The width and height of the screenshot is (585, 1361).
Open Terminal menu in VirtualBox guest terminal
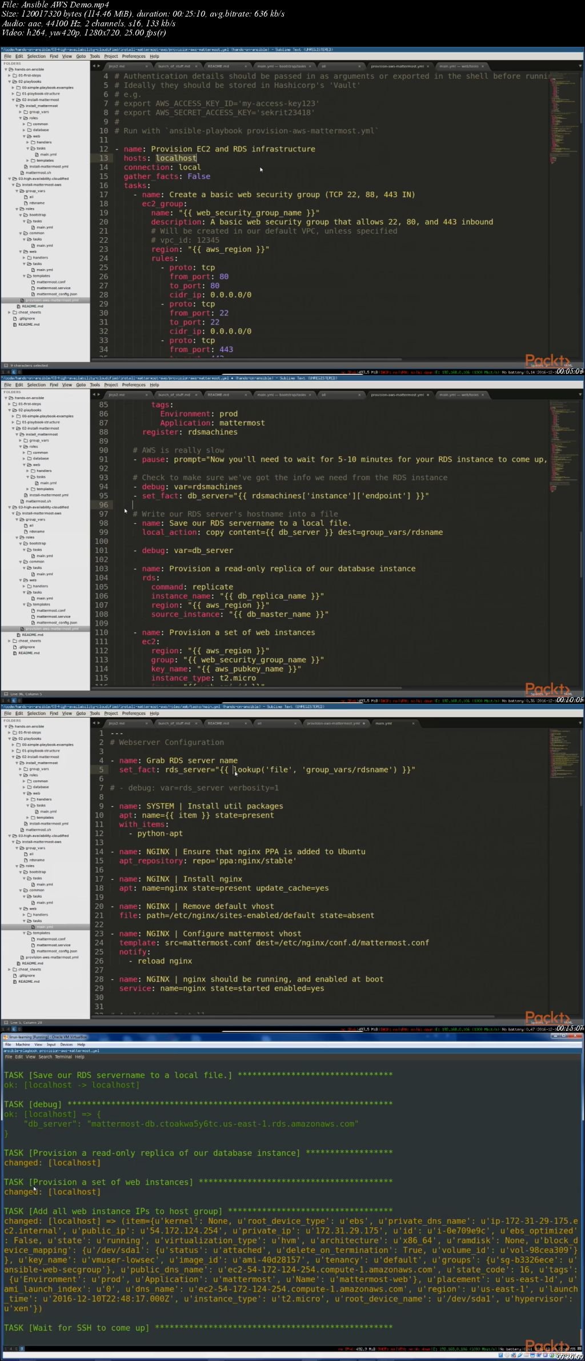point(63,1057)
